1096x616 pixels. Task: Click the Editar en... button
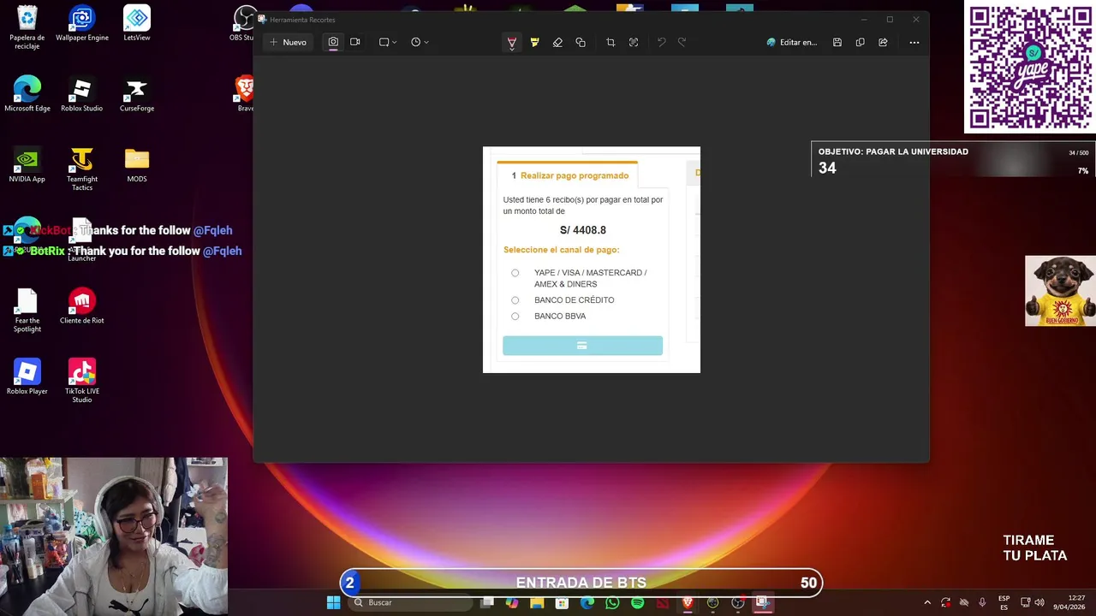point(792,43)
